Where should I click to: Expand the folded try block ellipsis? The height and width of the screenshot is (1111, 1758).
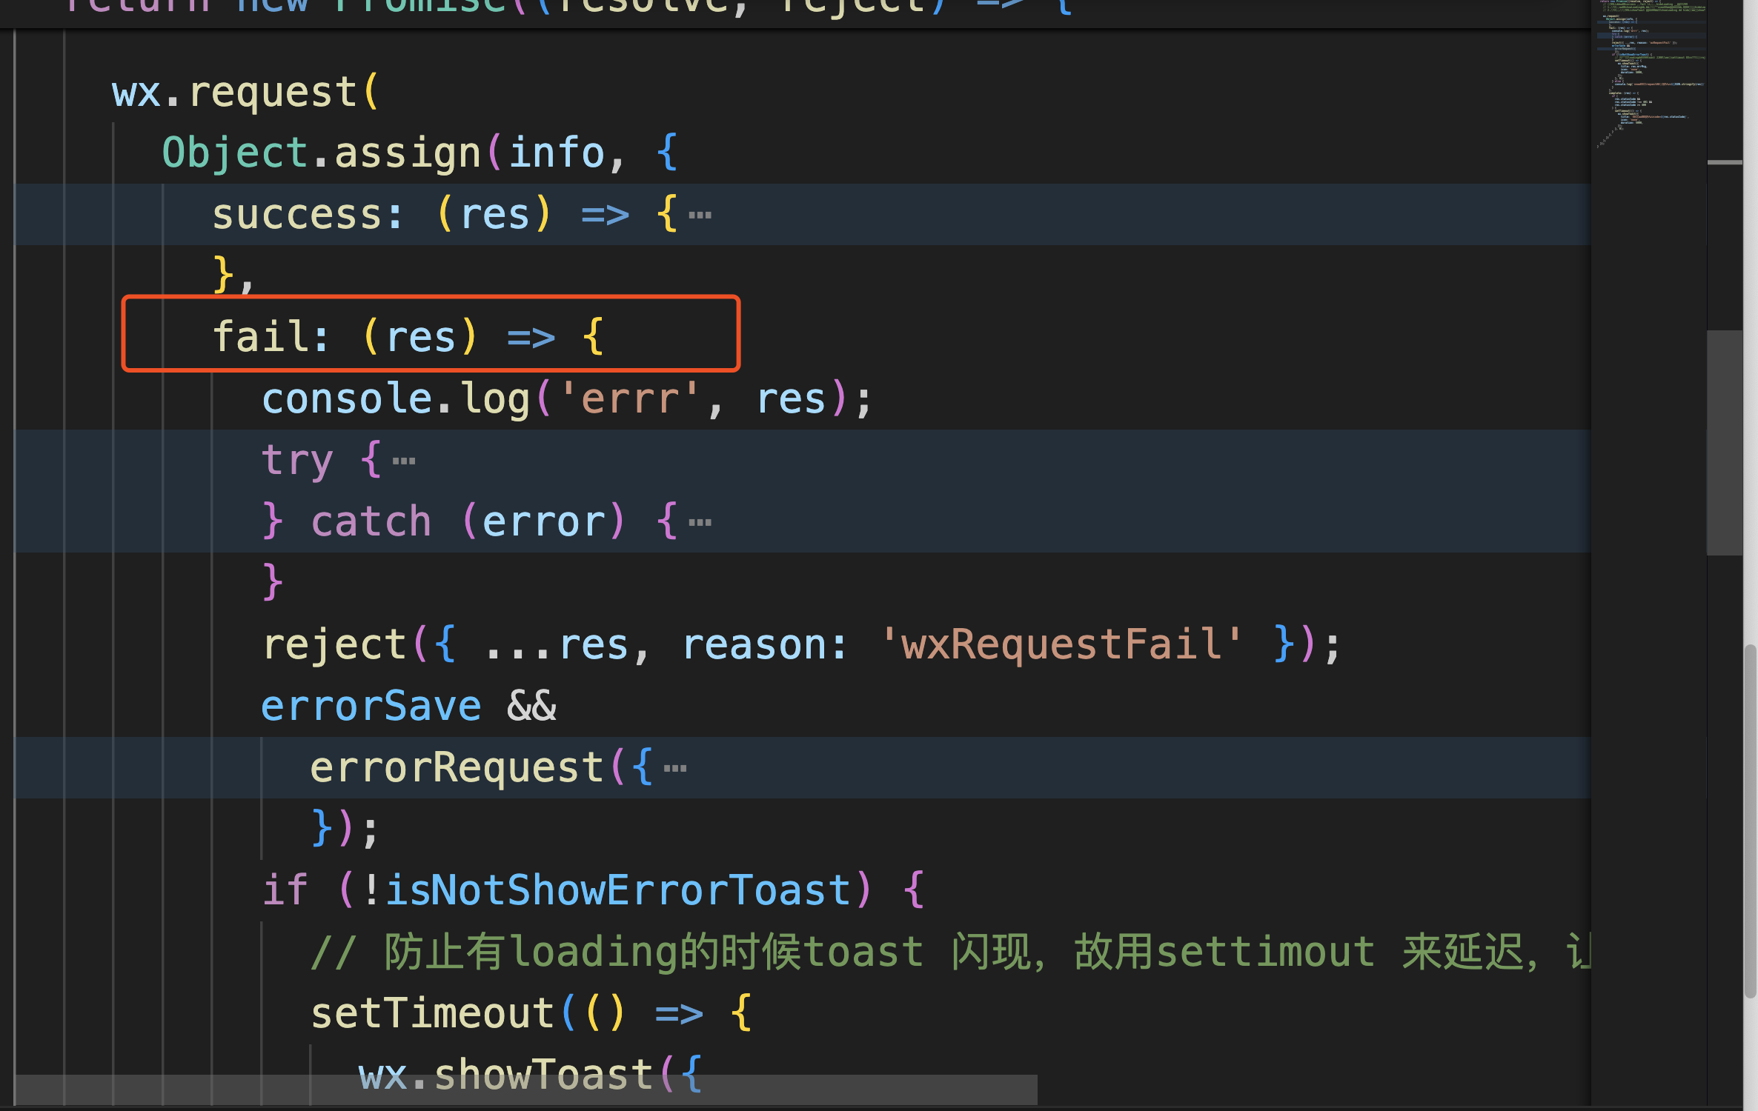tap(404, 461)
